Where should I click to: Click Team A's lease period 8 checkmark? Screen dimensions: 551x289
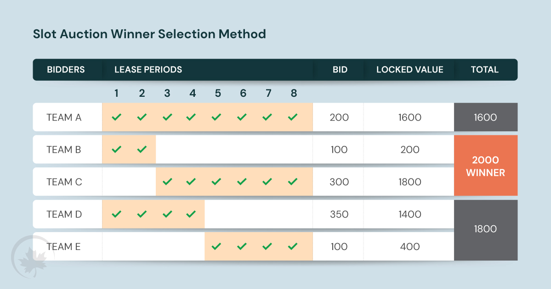pos(293,117)
